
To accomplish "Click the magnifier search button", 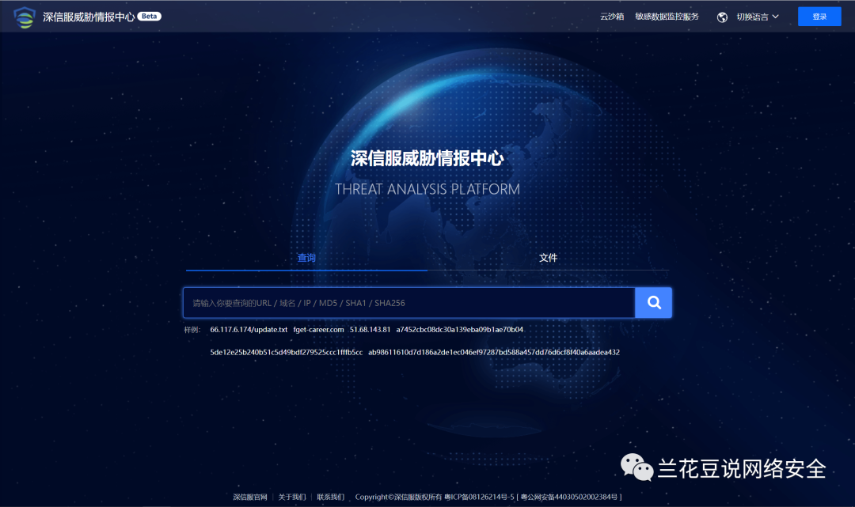I will [x=653, y=302].
